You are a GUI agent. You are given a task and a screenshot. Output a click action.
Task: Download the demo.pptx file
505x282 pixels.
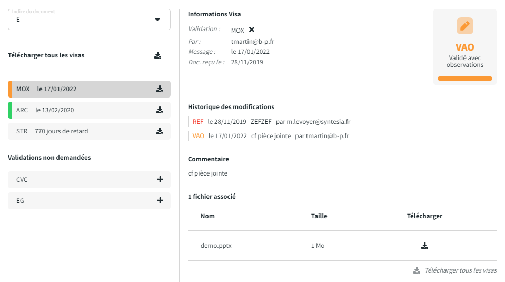[424, 246]
